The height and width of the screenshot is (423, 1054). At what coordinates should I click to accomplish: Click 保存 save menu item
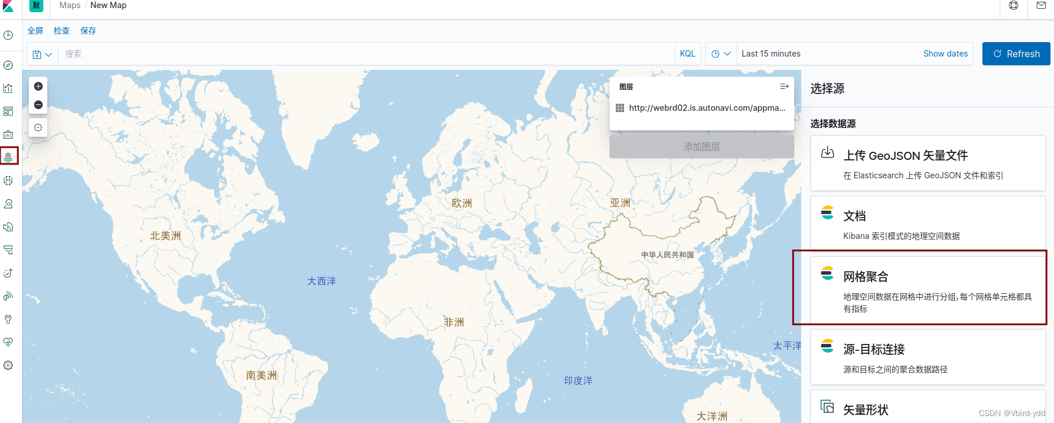[88, 31]
